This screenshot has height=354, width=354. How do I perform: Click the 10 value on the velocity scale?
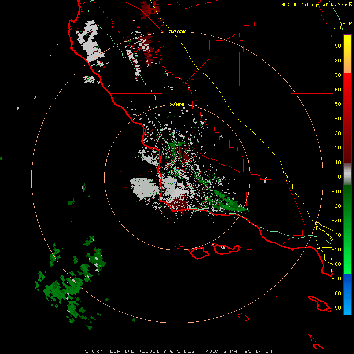(338, 162)
